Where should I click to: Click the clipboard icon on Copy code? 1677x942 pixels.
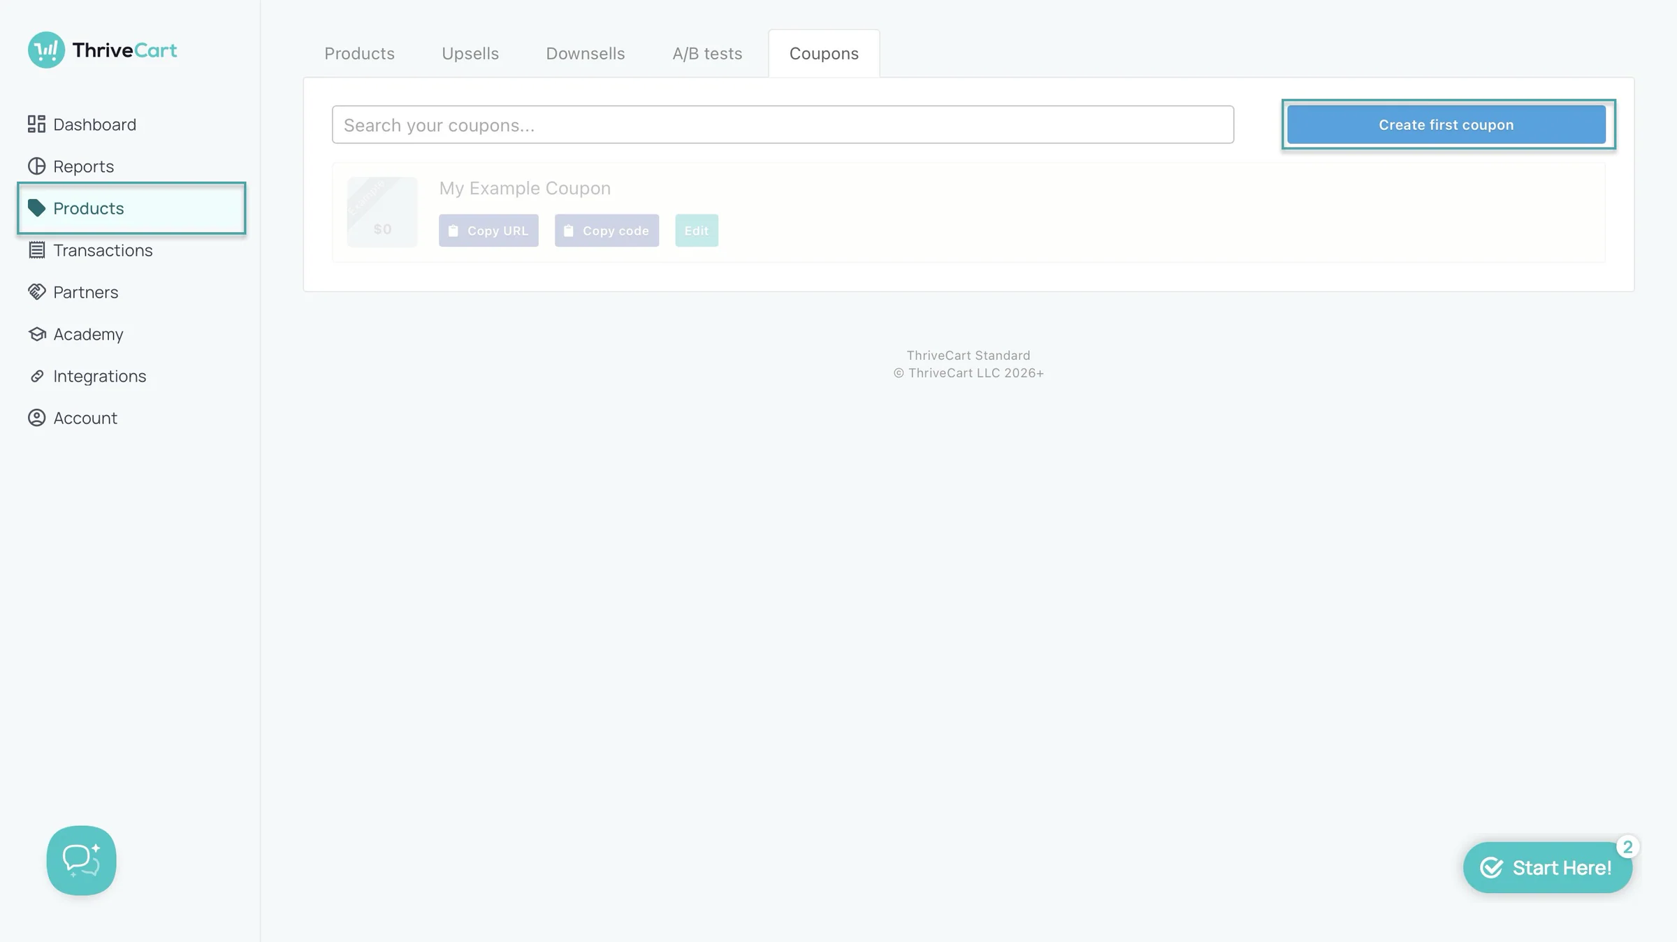[568, 231]
